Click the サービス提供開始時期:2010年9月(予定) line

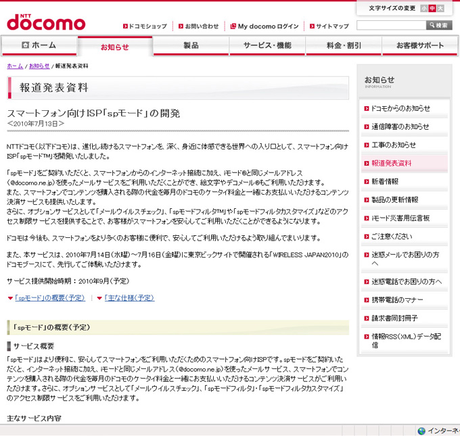point(68,281)
